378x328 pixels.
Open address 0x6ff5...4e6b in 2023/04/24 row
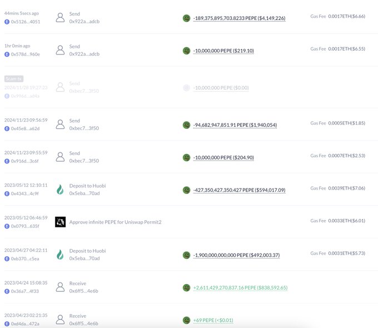pyautogui.click(x=83, y=291)
